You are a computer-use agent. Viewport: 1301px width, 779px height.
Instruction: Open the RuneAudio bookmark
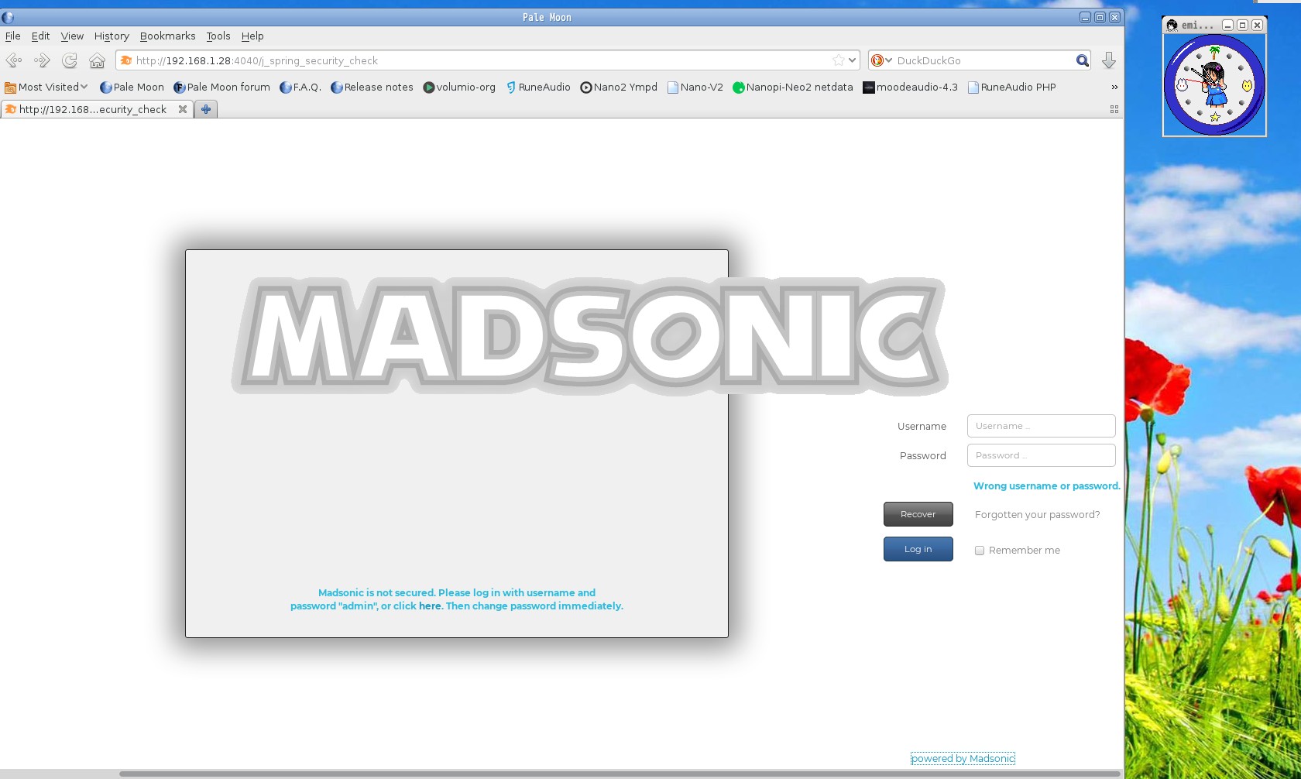(x=538, y=87)
